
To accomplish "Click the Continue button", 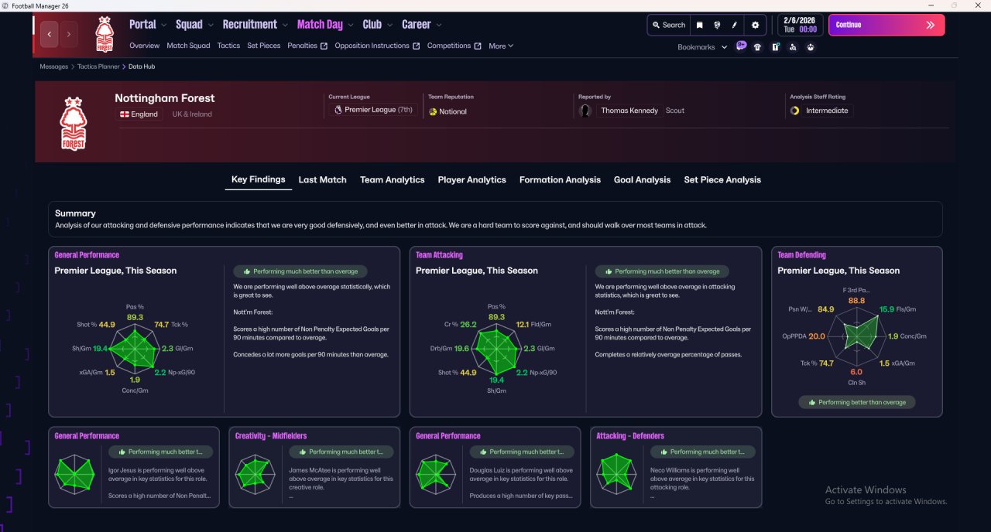I will point(886,25).
